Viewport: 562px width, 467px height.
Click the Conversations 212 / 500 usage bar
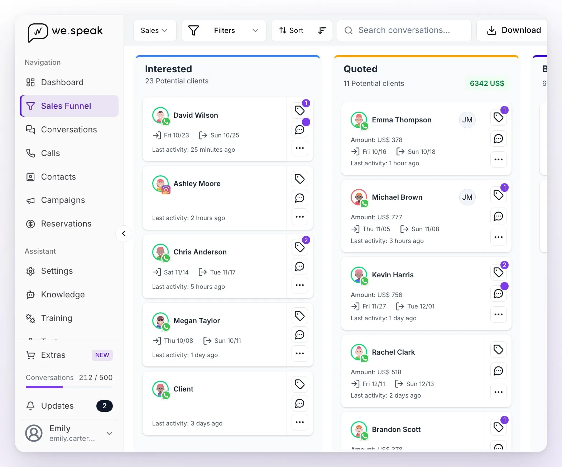tap(69, 387)
